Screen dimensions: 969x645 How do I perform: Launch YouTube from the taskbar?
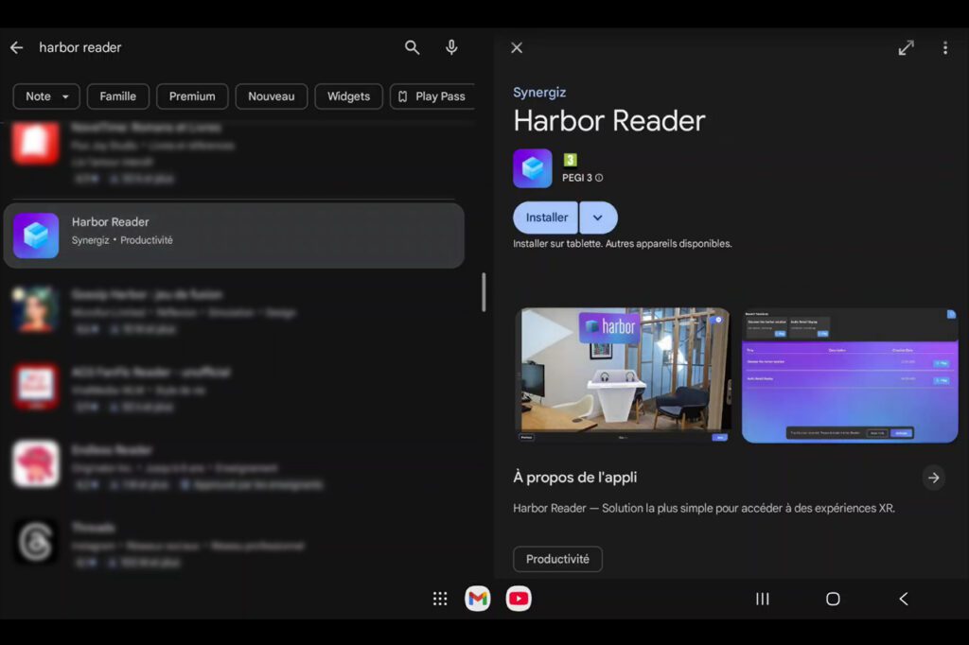point(519,599)
